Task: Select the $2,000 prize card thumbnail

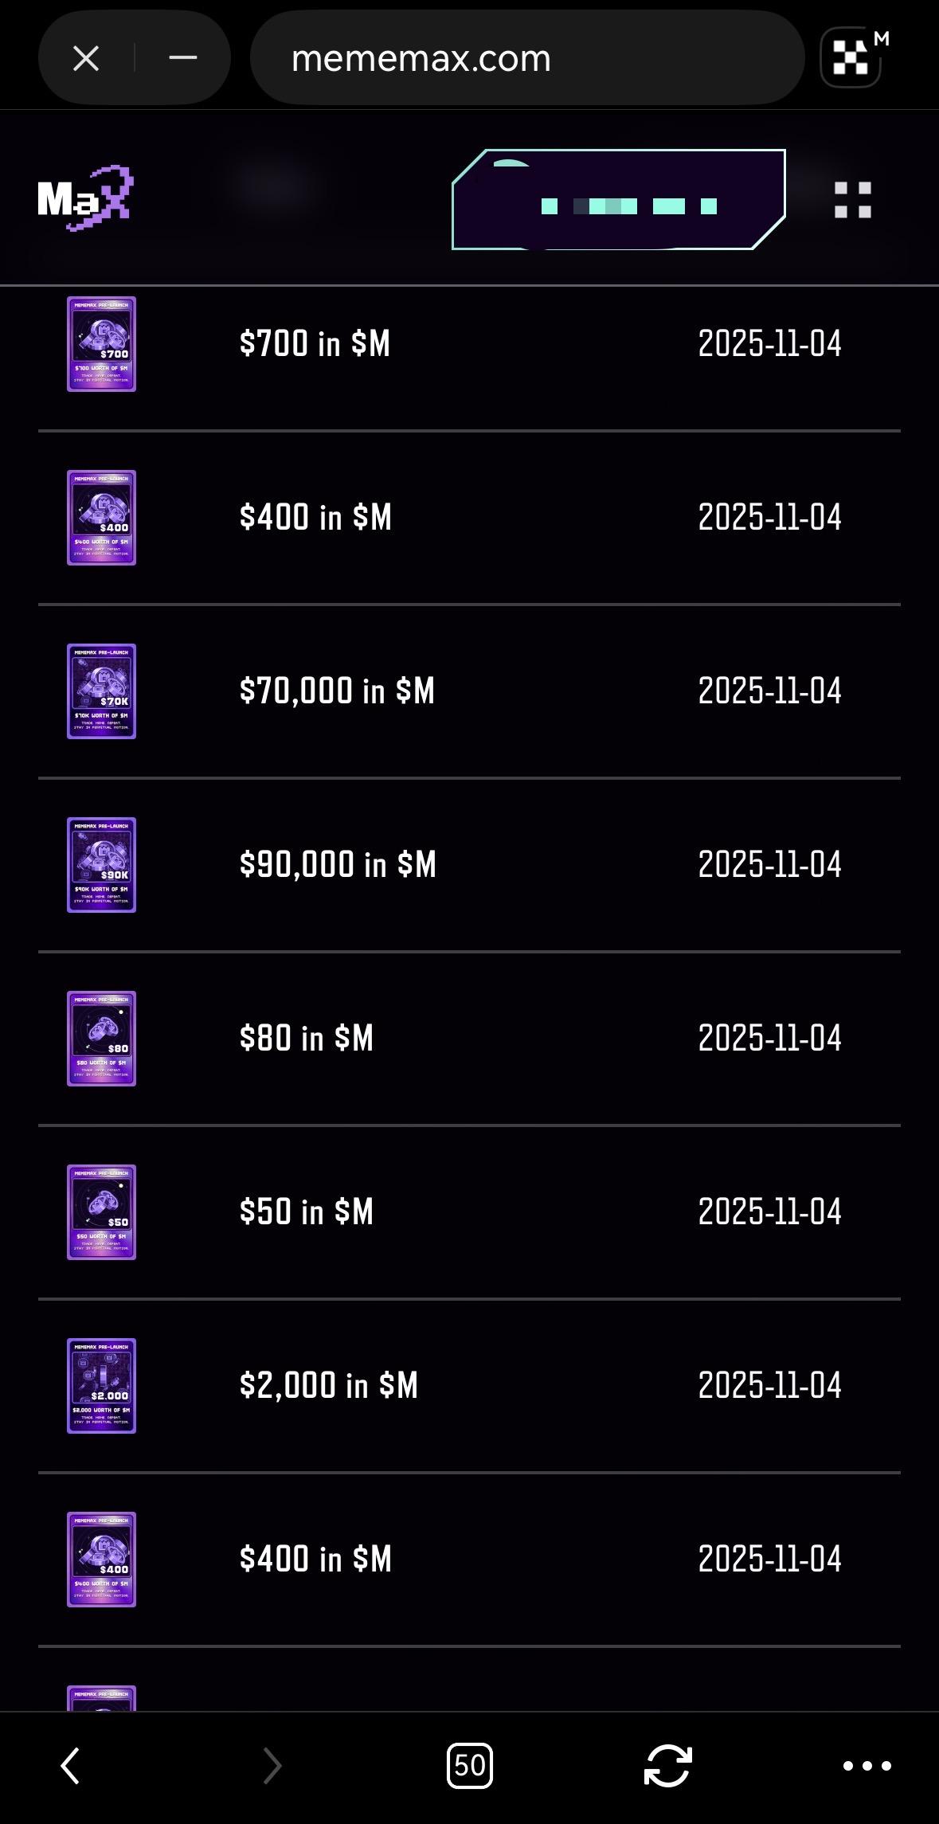Action: point(101,1386)
